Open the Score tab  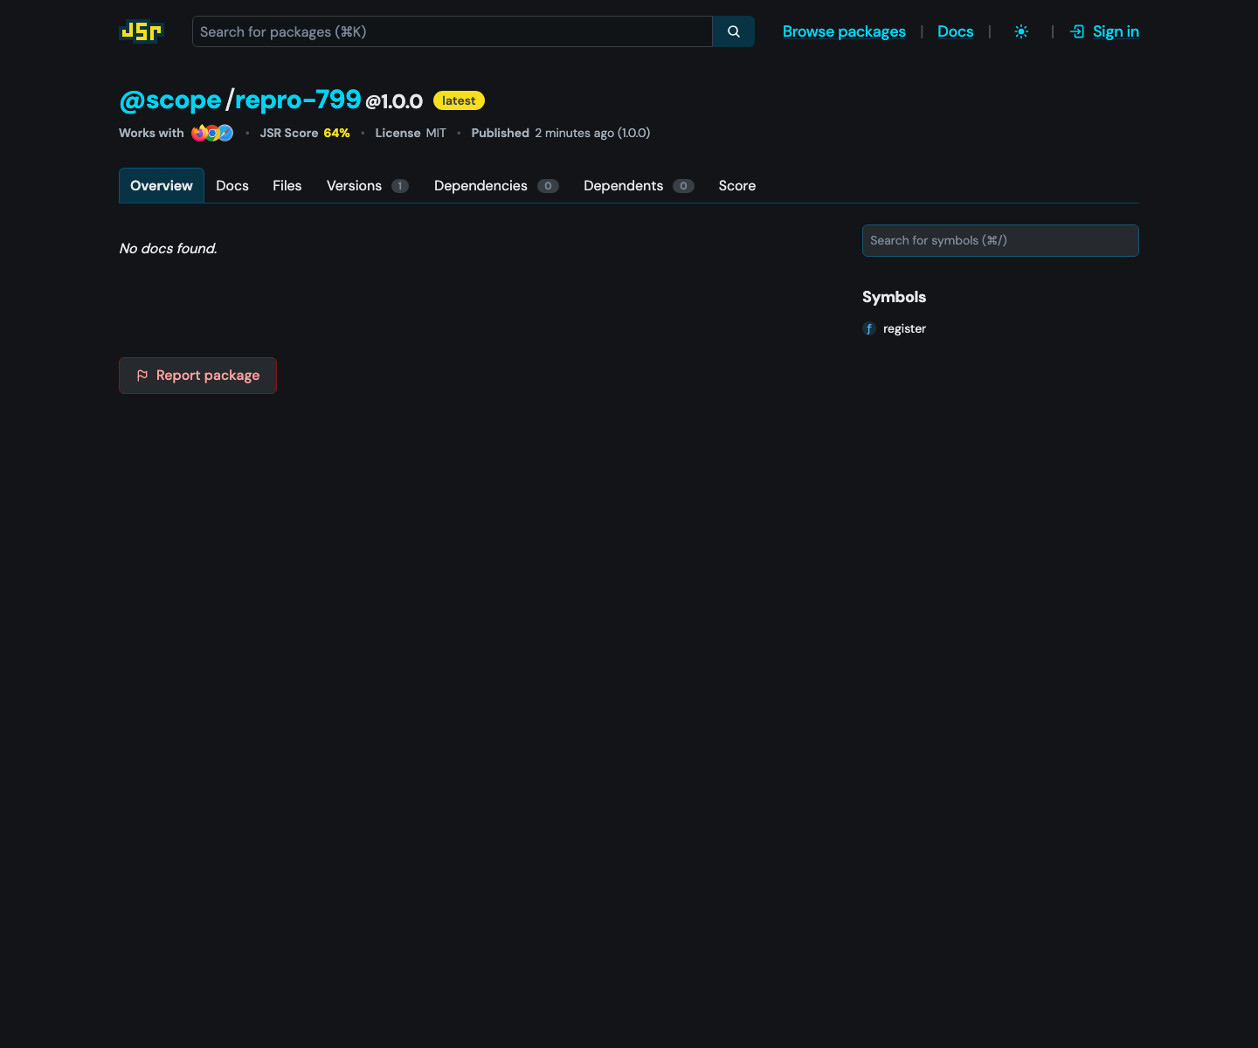[737, 185]
